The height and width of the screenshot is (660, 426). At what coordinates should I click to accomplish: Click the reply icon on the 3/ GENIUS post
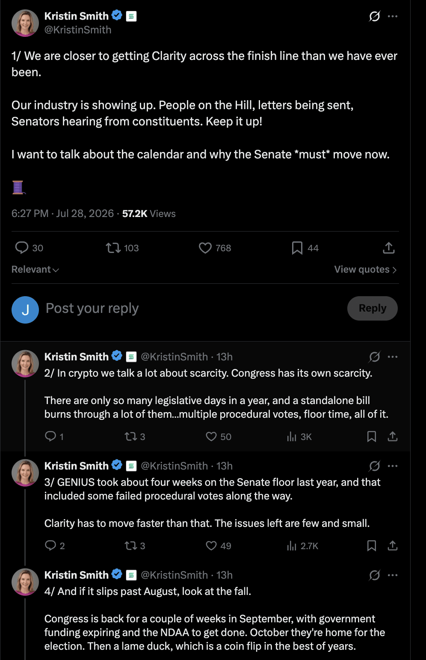(50, 546)
